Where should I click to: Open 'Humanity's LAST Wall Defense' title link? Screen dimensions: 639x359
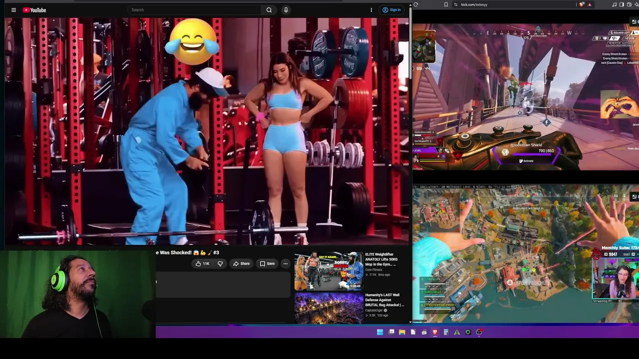(x=383, y=300)
